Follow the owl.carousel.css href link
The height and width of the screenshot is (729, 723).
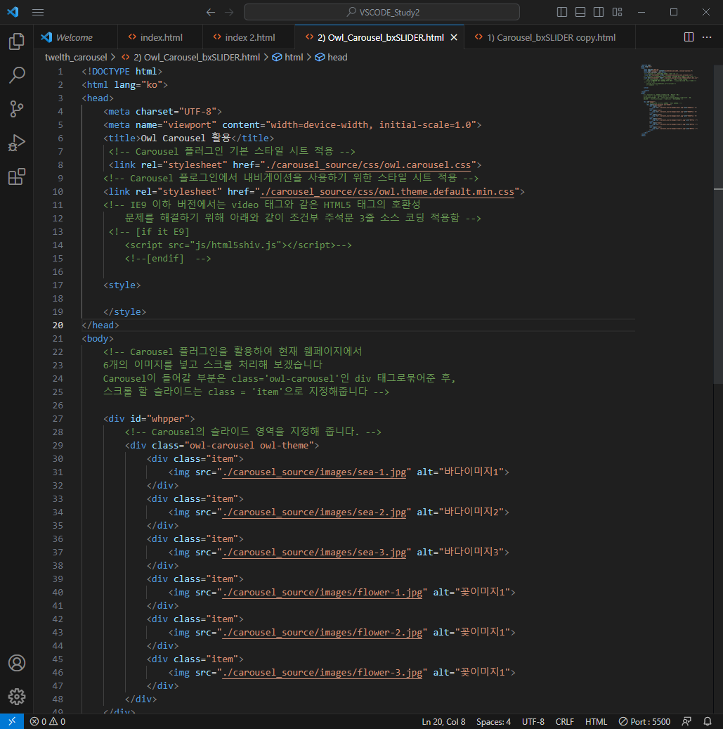tap(368, 165)
